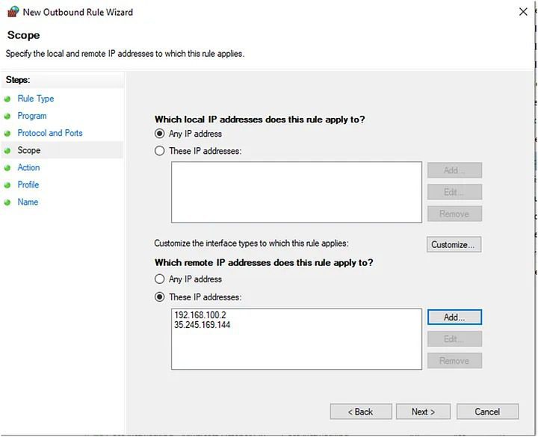
Task: Go to the Program step
Action: [x=32, y=116]
